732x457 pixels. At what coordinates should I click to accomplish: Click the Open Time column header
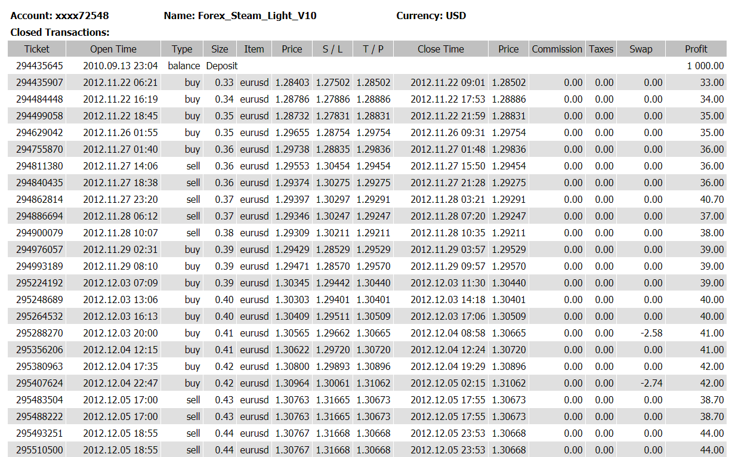113,49
